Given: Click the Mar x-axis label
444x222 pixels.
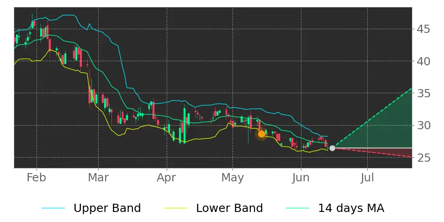Looking at the screenshot, I should click(x=98, y=178).
